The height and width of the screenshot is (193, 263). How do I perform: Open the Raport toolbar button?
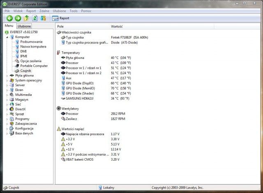click(x=60, y=18)
